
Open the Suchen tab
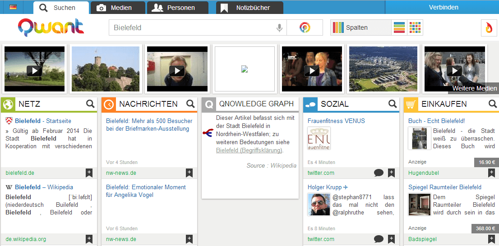click(61, 8)
